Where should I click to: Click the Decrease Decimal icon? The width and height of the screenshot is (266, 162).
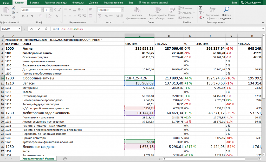[122, 16]
